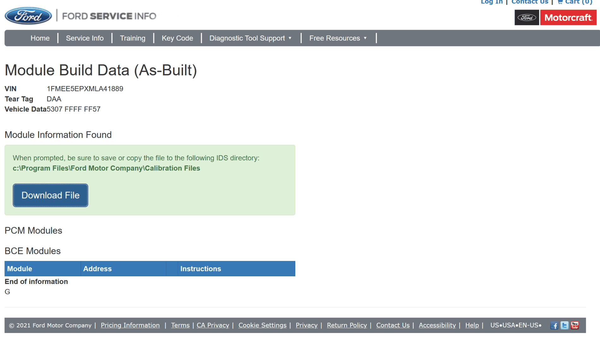Open the Service Info menu item
Screen dimensions: 600x357
click(85, 38)
